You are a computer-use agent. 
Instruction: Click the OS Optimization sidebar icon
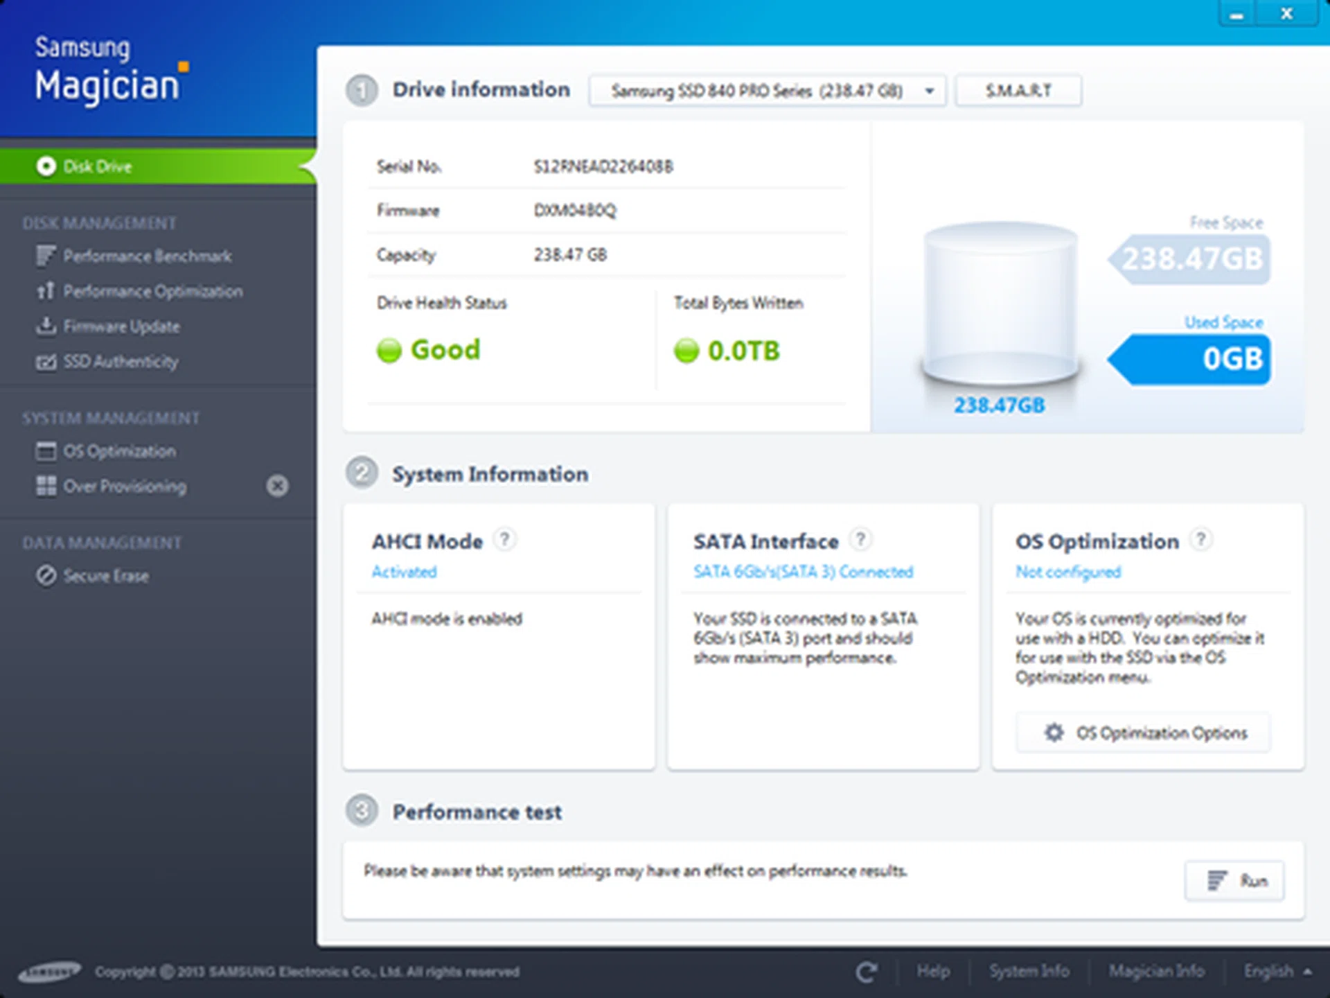point(46,451)
